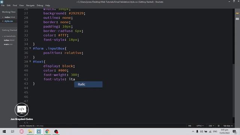
Task: Open main.css in project file tree
Action: click(x=8, y=44)
